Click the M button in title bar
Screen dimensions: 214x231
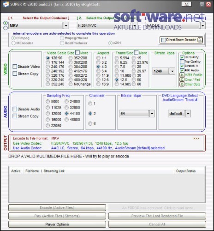pyautogui.click(x=186, y=4)
